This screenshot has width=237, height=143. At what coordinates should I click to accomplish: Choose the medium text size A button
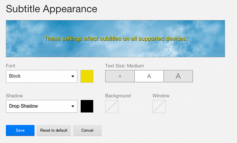pyautogui.click(x=149, y=76)
